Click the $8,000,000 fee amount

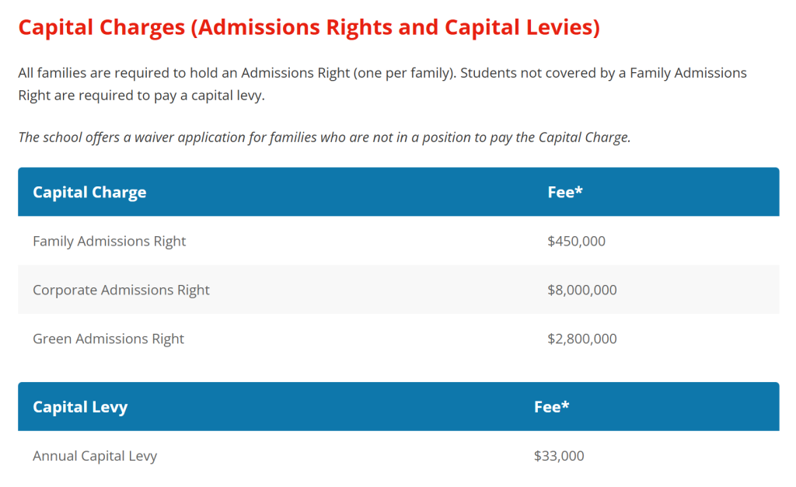pos(582,290)
